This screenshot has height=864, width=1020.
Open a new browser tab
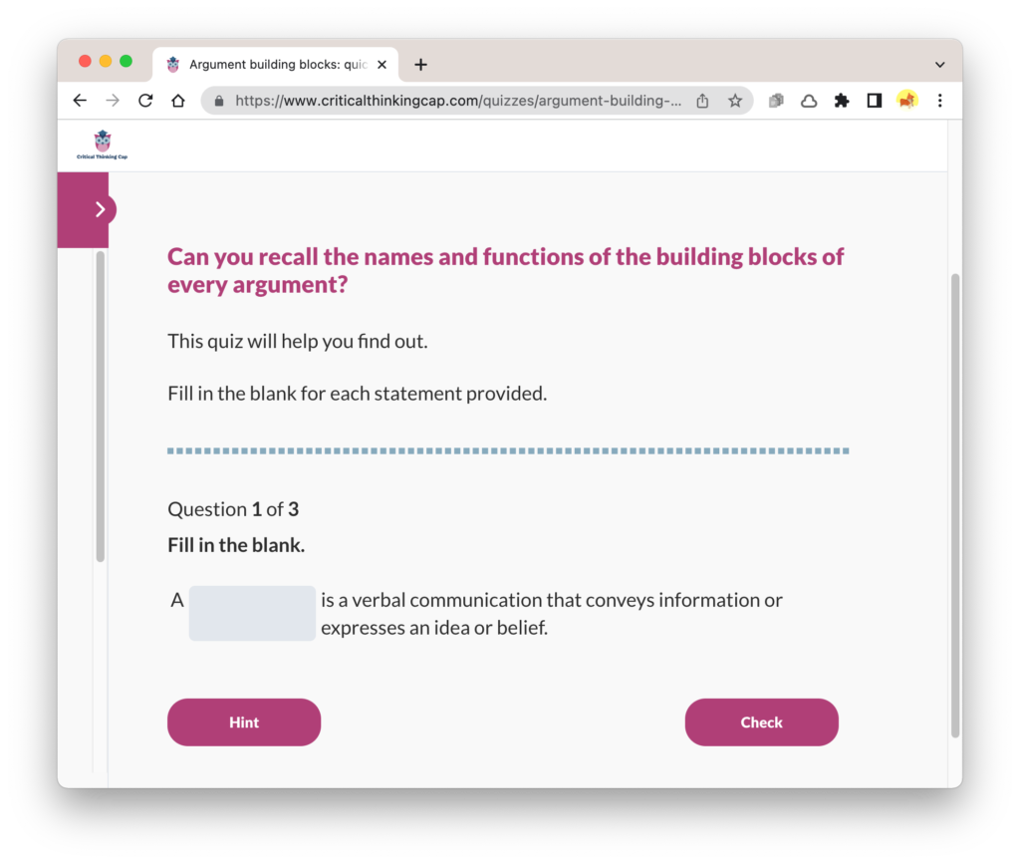pyautogui.click(x=421, y=65)
